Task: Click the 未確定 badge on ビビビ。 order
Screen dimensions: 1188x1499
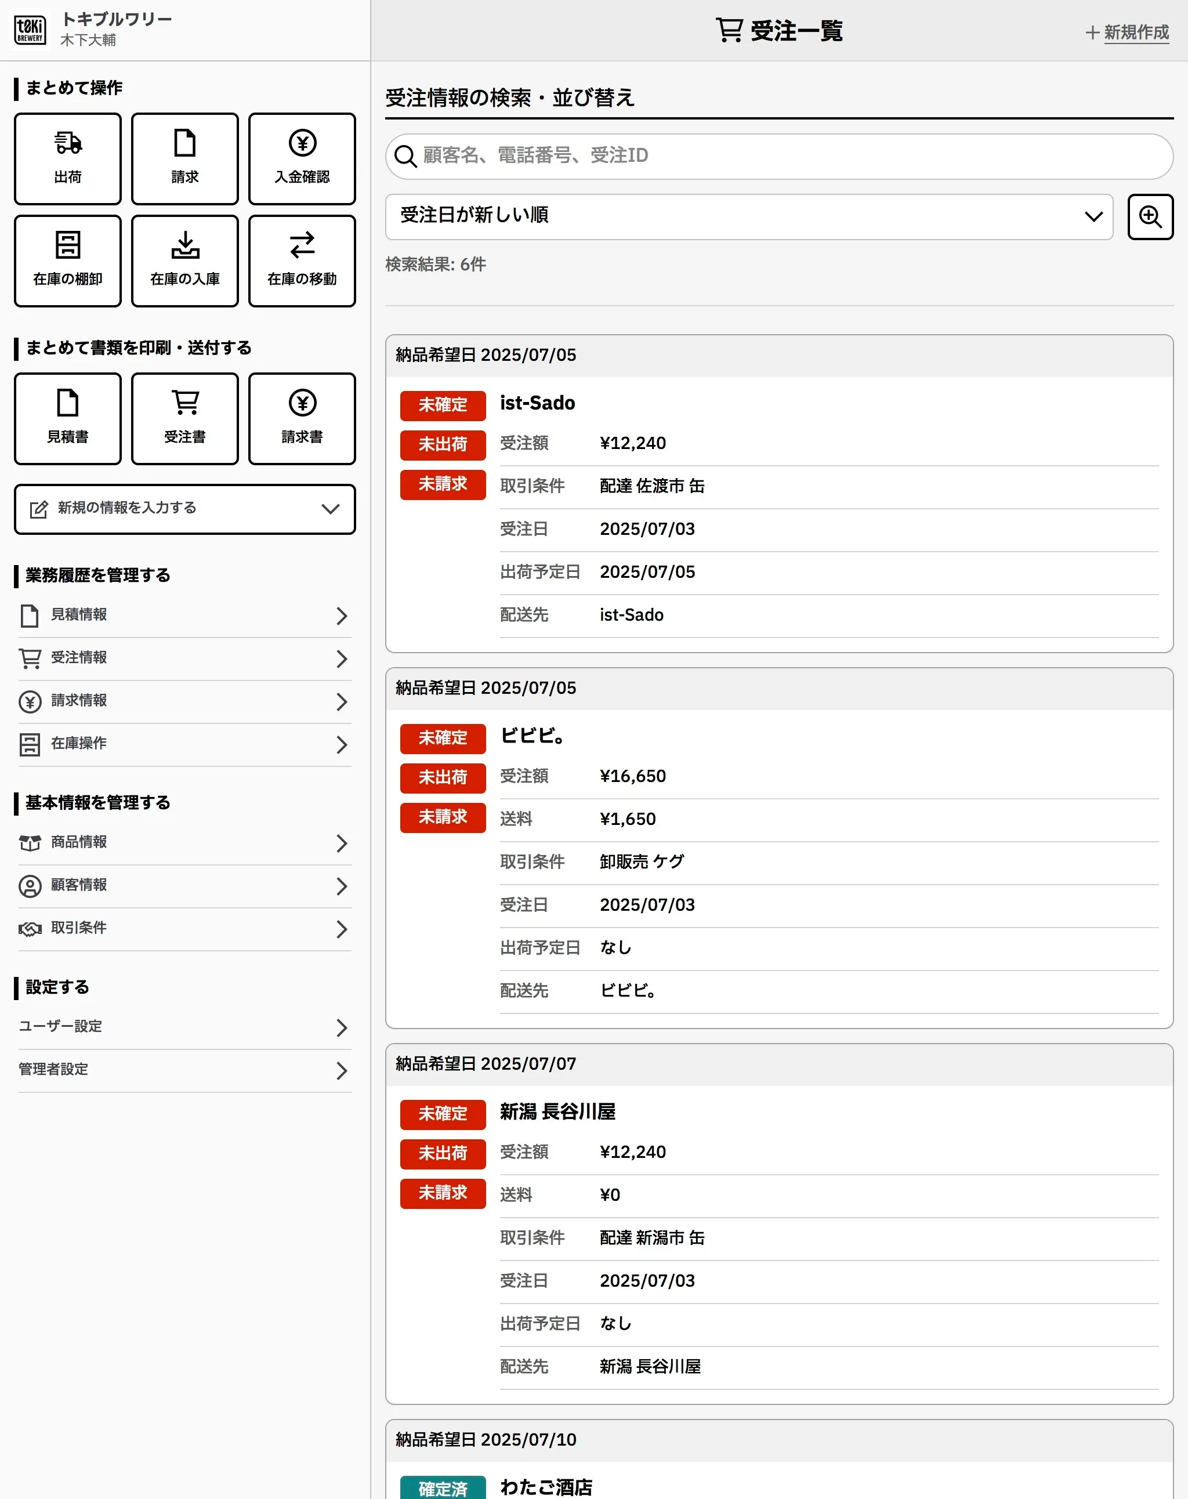Action: (443, 738)
